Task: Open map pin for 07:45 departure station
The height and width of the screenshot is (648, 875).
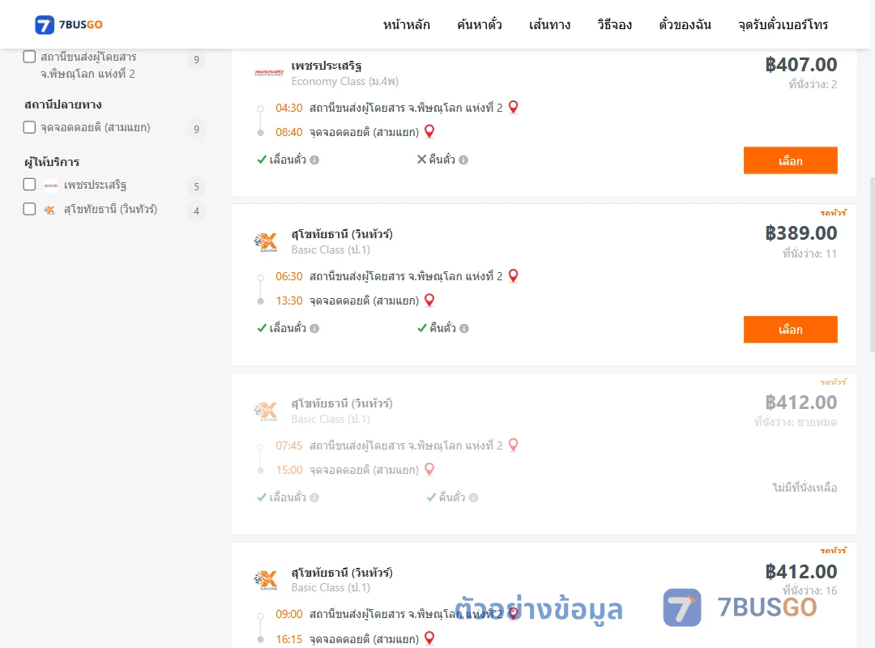Action: (514, 445)
